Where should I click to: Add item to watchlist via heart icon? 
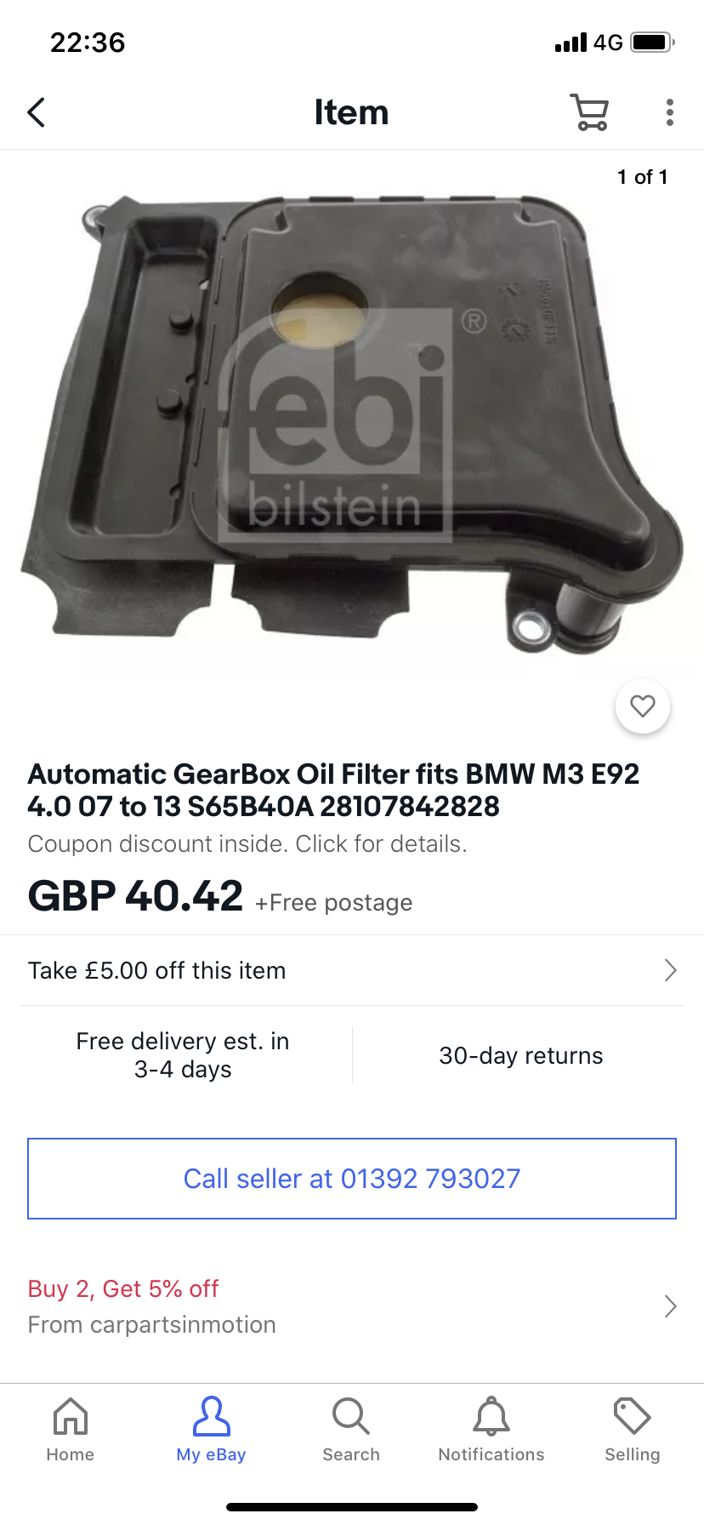coord(643,706)
